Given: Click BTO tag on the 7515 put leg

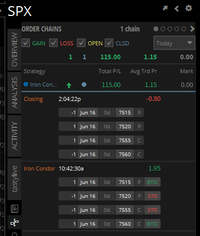Looking at the screenshot, I should (x=152, y=182).
